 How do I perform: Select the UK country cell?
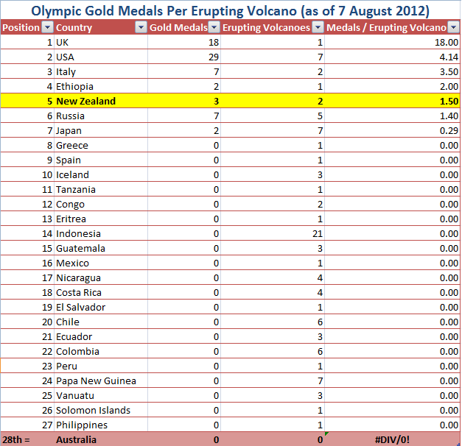click(101, 43)
